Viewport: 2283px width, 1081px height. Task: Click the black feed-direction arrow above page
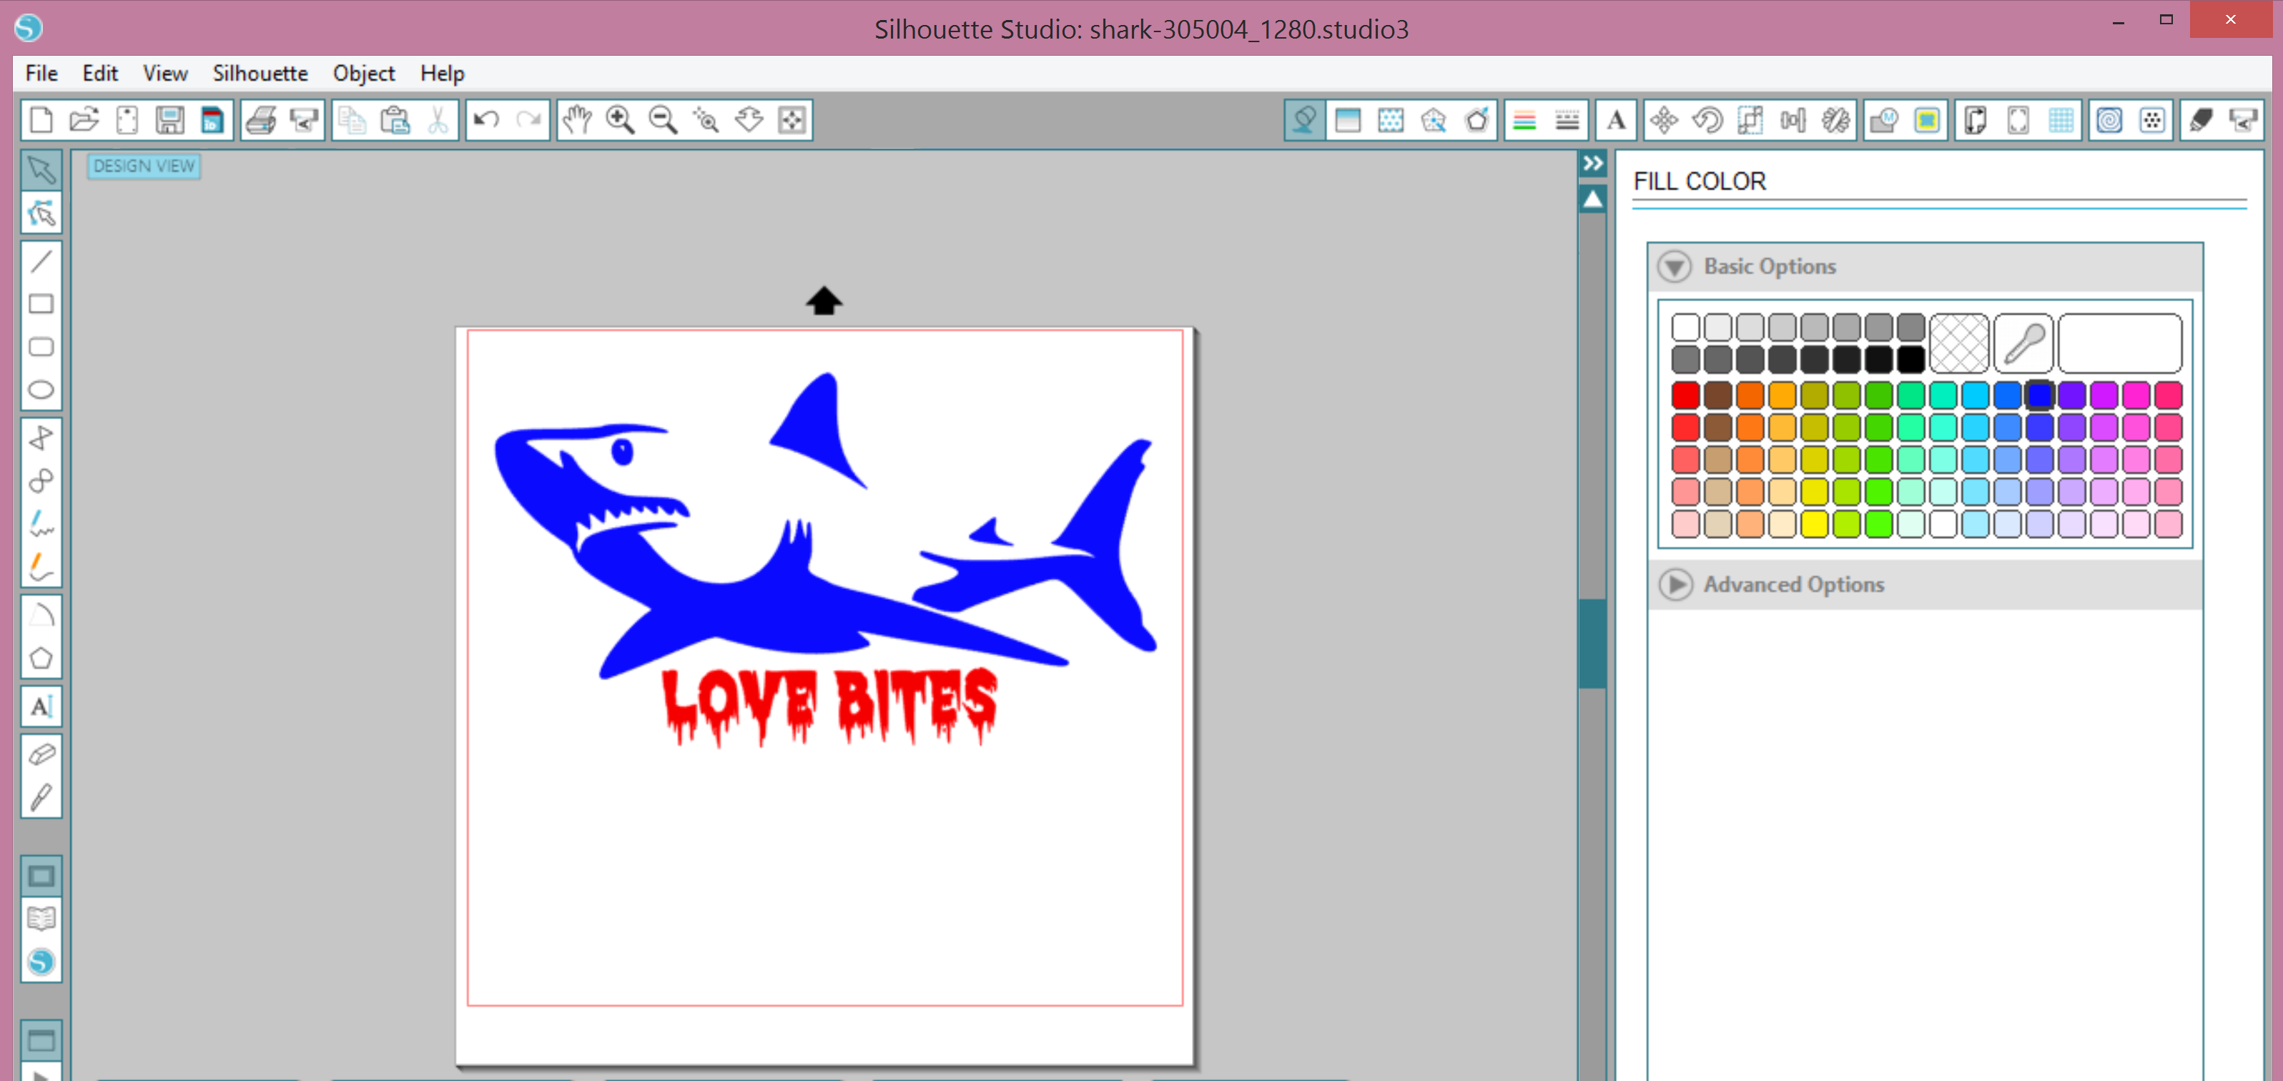pos(824,301)
